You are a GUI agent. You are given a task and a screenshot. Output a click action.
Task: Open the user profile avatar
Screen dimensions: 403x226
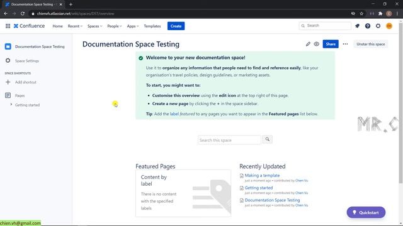tap(389, 26)
